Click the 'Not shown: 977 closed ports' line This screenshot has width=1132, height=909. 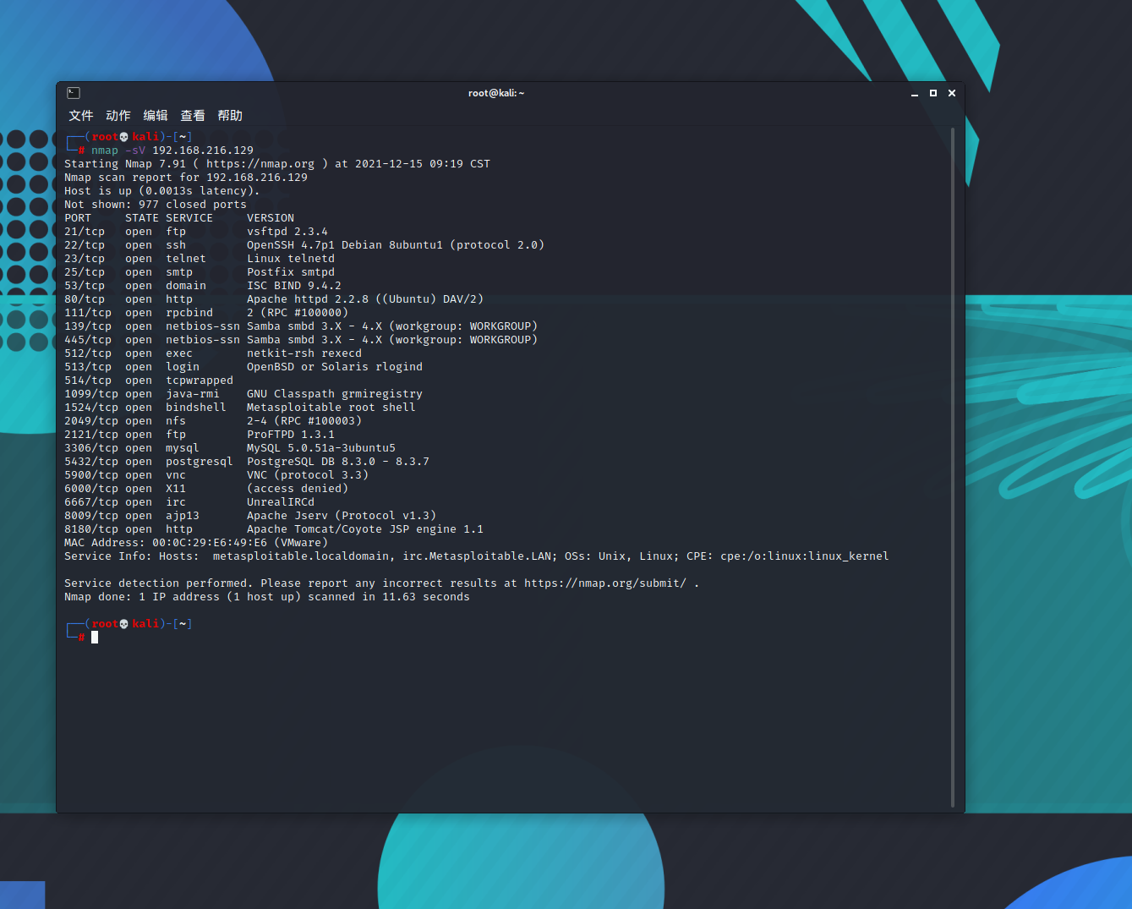(x=156, y=205)
